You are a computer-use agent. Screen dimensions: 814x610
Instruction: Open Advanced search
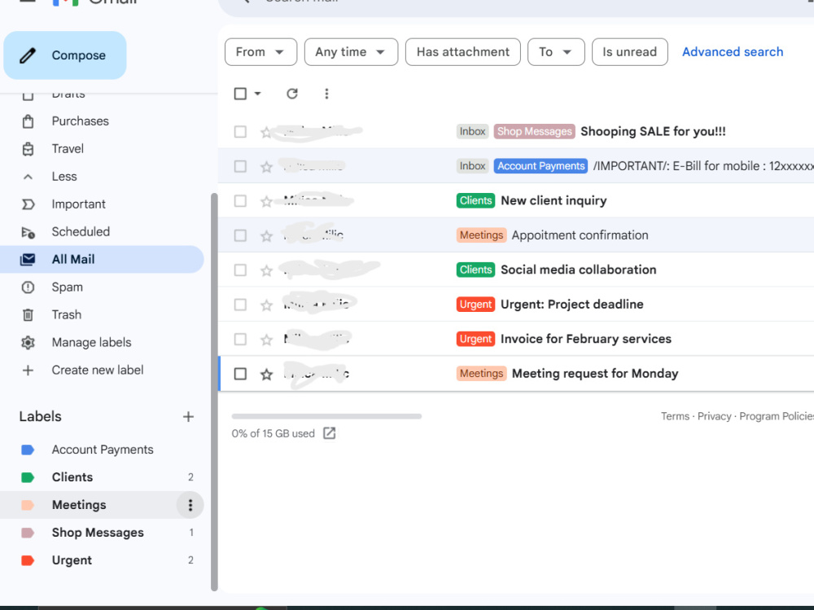point(733,52)
